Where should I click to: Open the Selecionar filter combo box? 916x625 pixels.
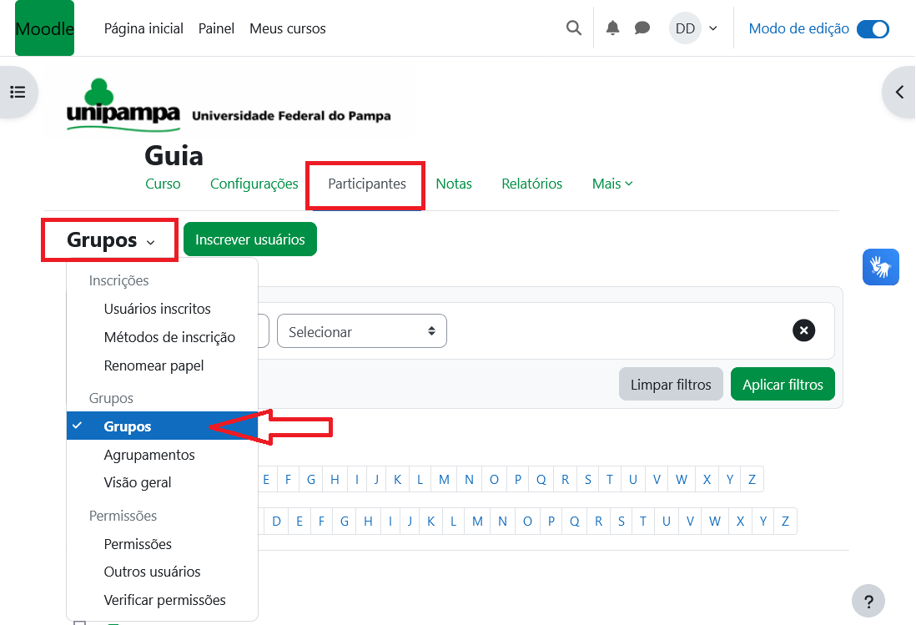coord(361,331)
